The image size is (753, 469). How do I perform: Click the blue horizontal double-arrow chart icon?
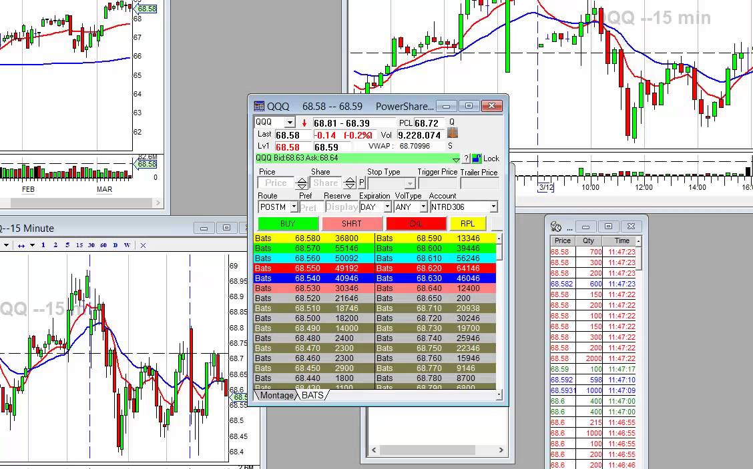tap(21, 246)
